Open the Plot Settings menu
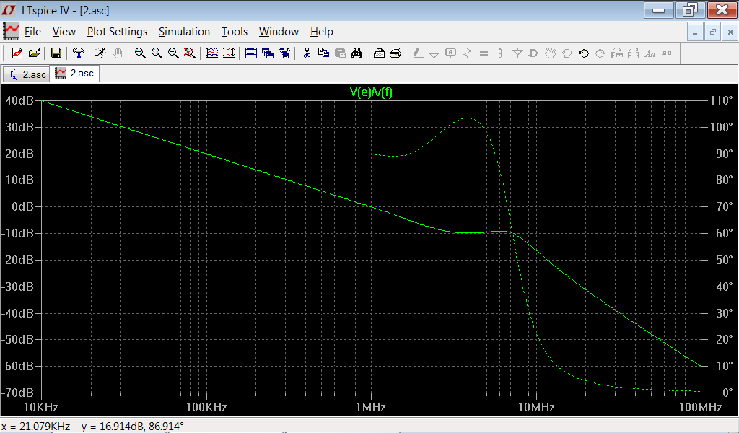The image size is (739, 433). click(x=118, y=32)
